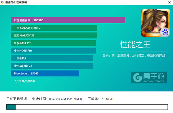Select the 三星 GALAXY Note 5 bar
Screen dimensions: 173x113
(54, 28)
